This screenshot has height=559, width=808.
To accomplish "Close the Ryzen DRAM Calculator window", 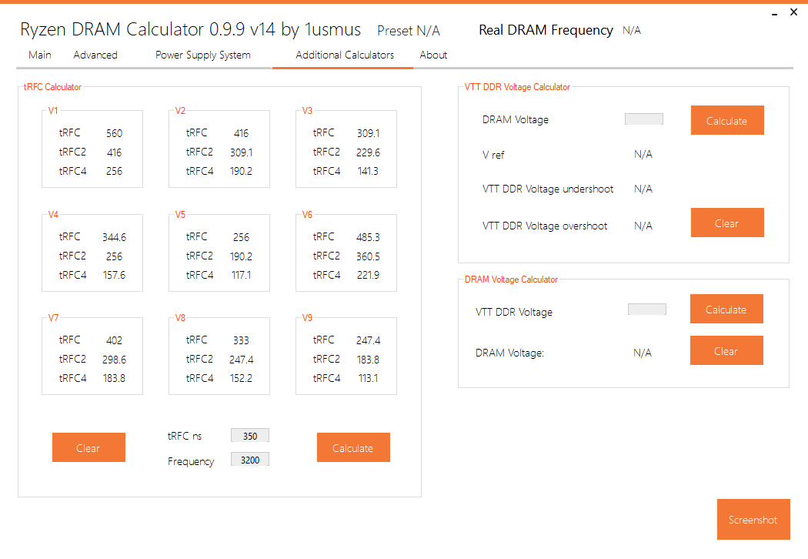I will tap(793, 12).
